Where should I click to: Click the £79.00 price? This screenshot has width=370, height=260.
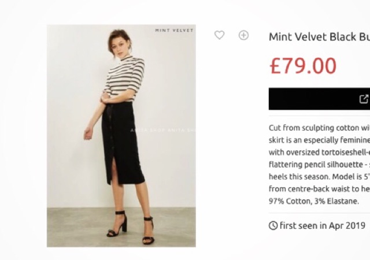tap(303, 66)
